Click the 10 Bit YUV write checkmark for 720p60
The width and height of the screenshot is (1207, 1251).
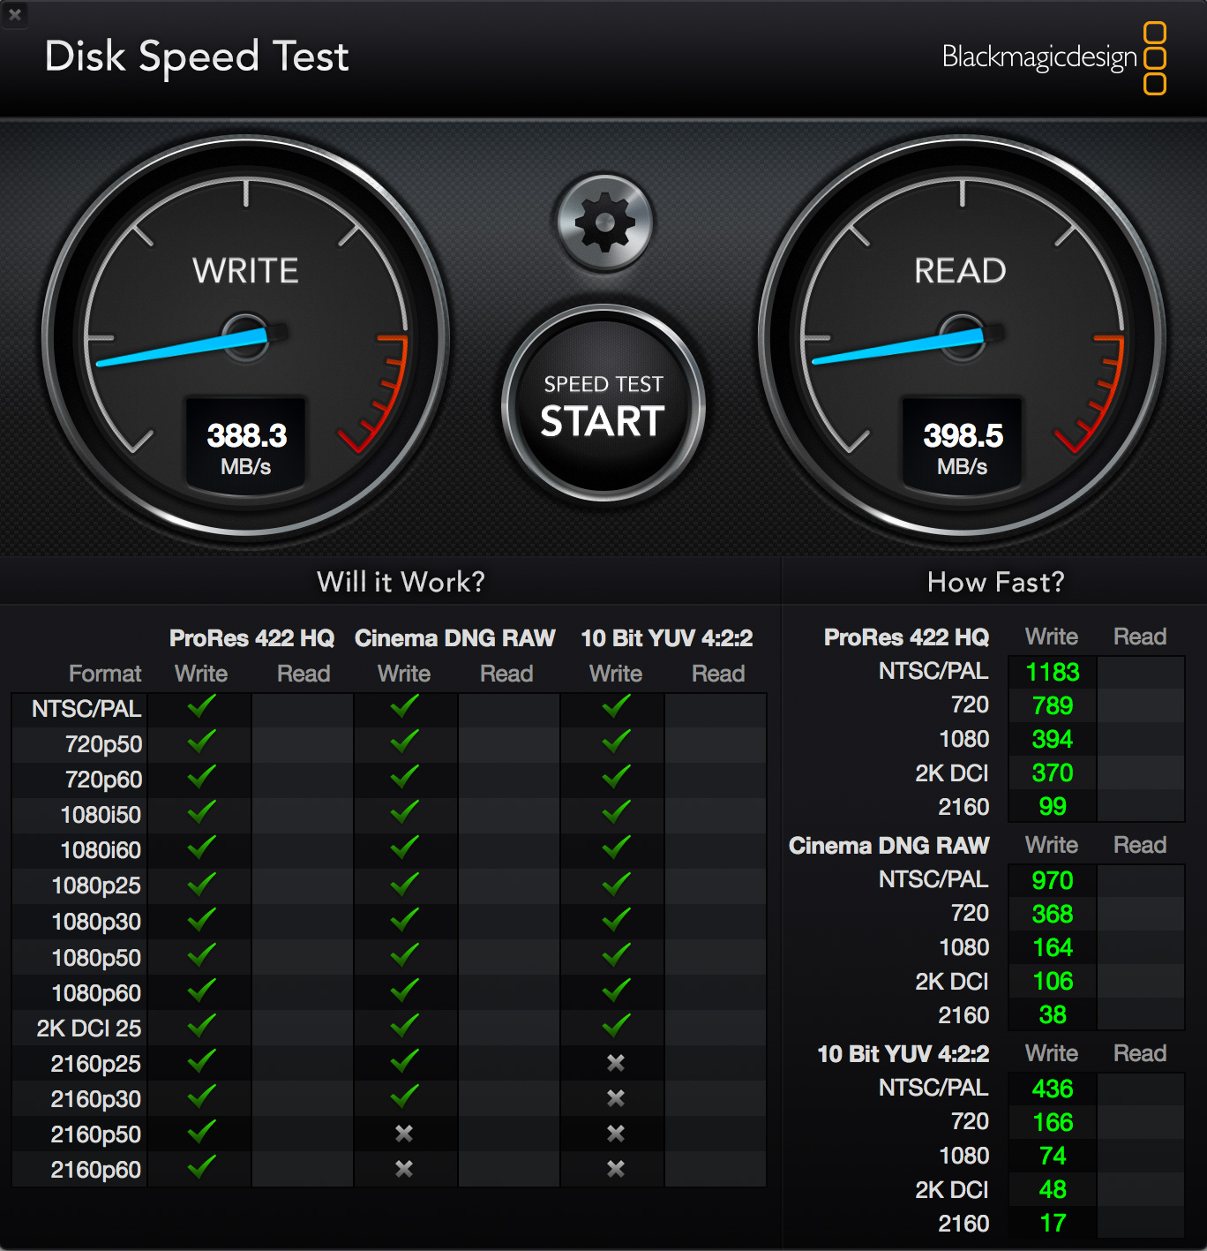(x=616, y=777)
